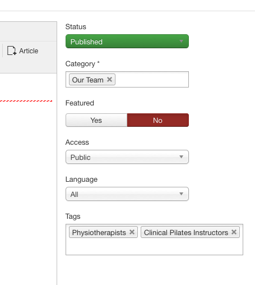
Task: Click the Tags label
Action: tap(73, 217)
